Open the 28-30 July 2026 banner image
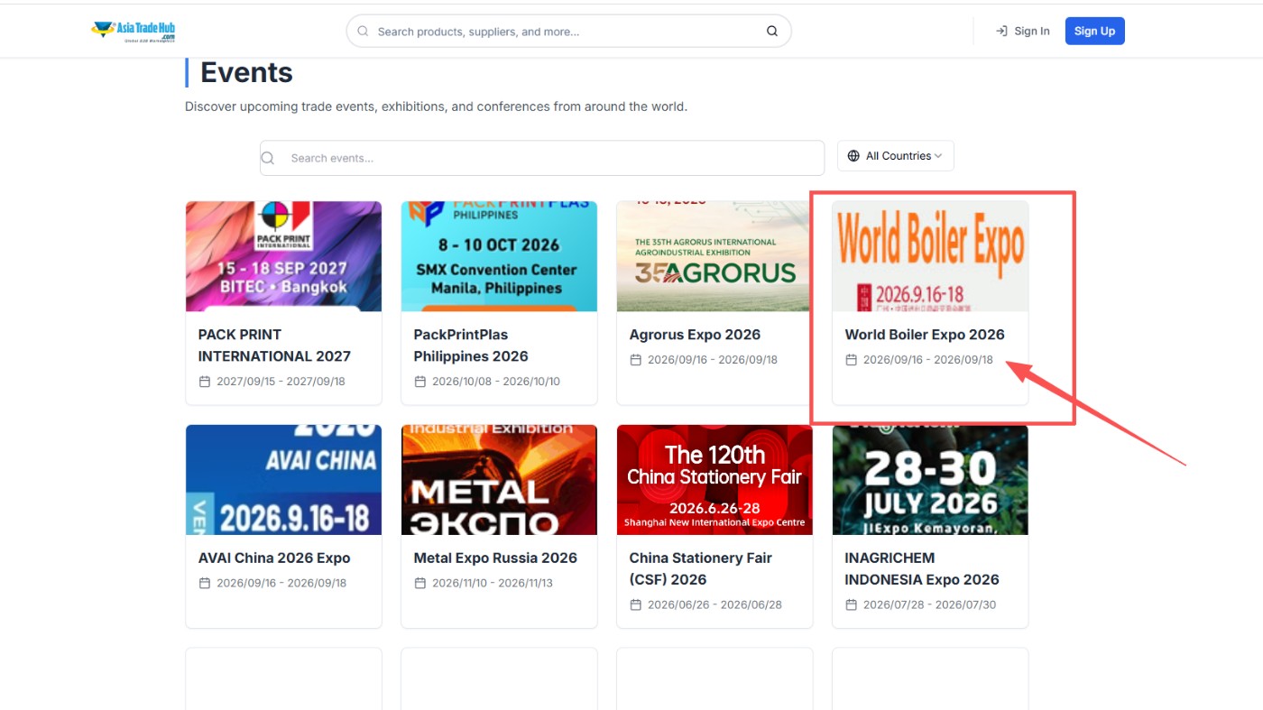The height and width of the screenshot is (710, 1263). (x=930, y=480)
